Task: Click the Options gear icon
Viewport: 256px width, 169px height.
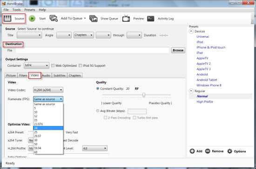Action: click(230, 151)
